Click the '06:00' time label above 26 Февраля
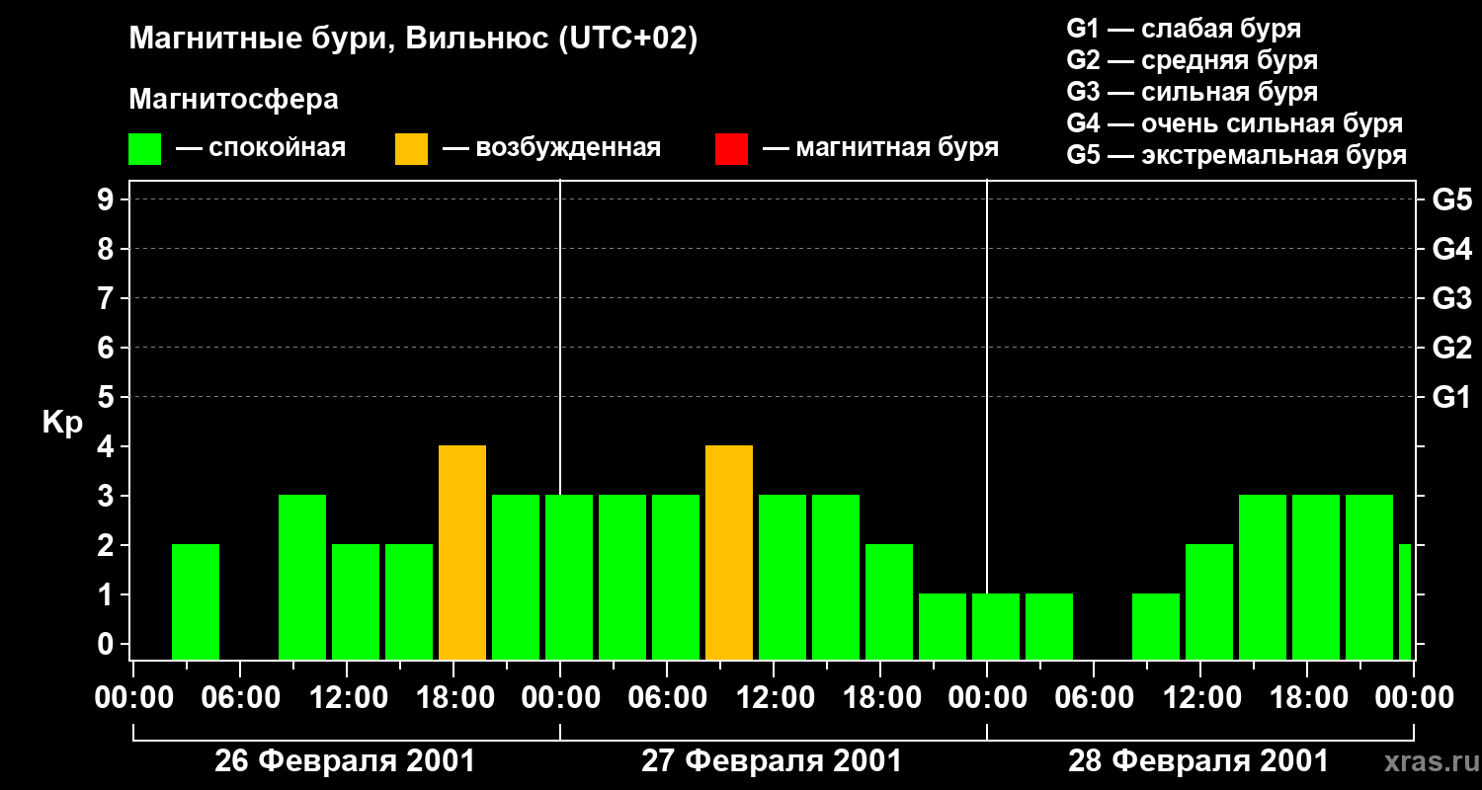The width and height of the screenshot is (1482, 790). point(242,697)
